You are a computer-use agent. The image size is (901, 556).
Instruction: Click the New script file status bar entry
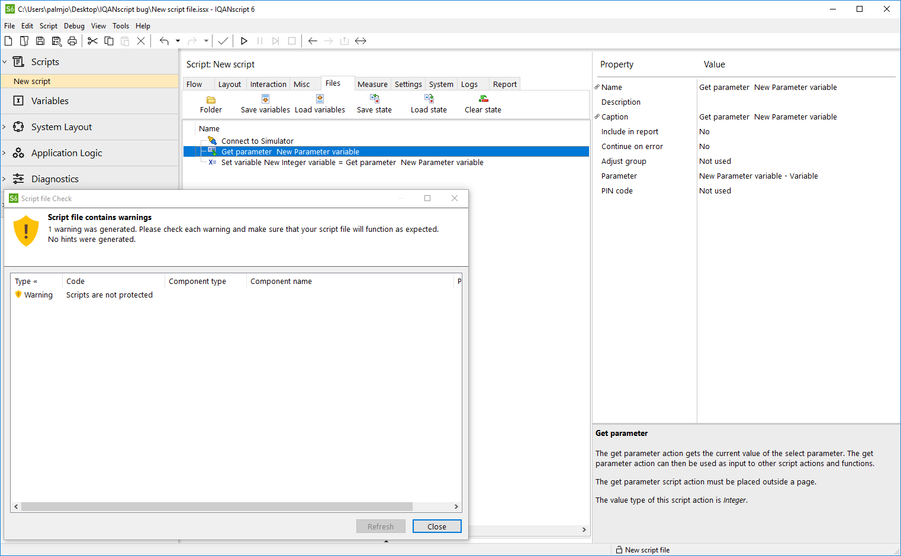[643, 550]
